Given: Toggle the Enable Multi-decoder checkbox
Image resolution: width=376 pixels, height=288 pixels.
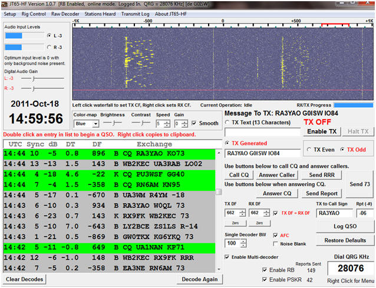Looking at the screenshot, I should pos(227,257).
